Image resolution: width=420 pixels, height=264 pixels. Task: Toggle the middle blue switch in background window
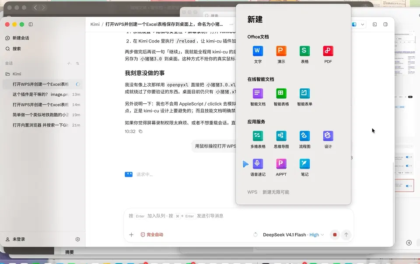pos(407,166)
